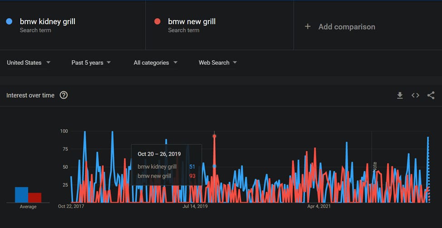
Task: Click the Apr 4, 2021 axis label
Action: (x=319, y=206)
